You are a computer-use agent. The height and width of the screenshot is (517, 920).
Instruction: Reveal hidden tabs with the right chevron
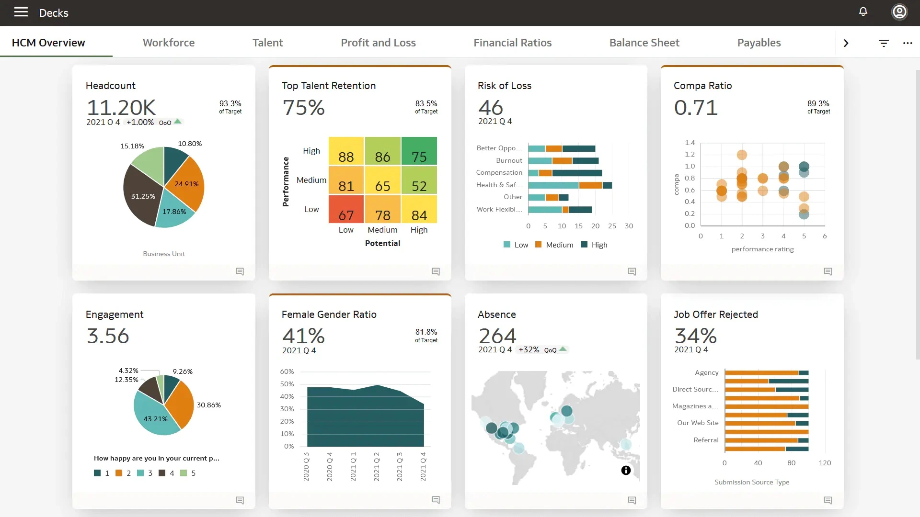(846, 43)
